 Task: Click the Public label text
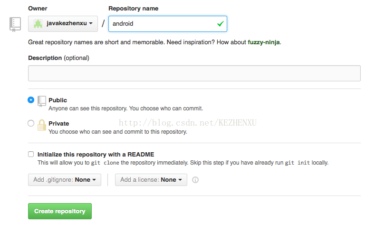pyautogui.click(x=58, y=100)
